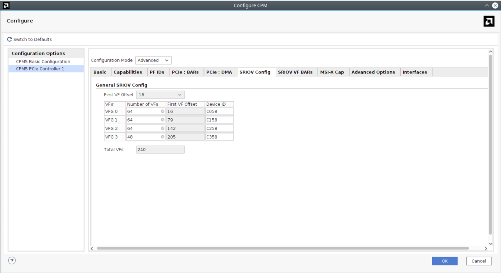This screenshot has width=501, height=273.
Task: Click the vertical scrollbar on right
Action: (x=491, y=145)
